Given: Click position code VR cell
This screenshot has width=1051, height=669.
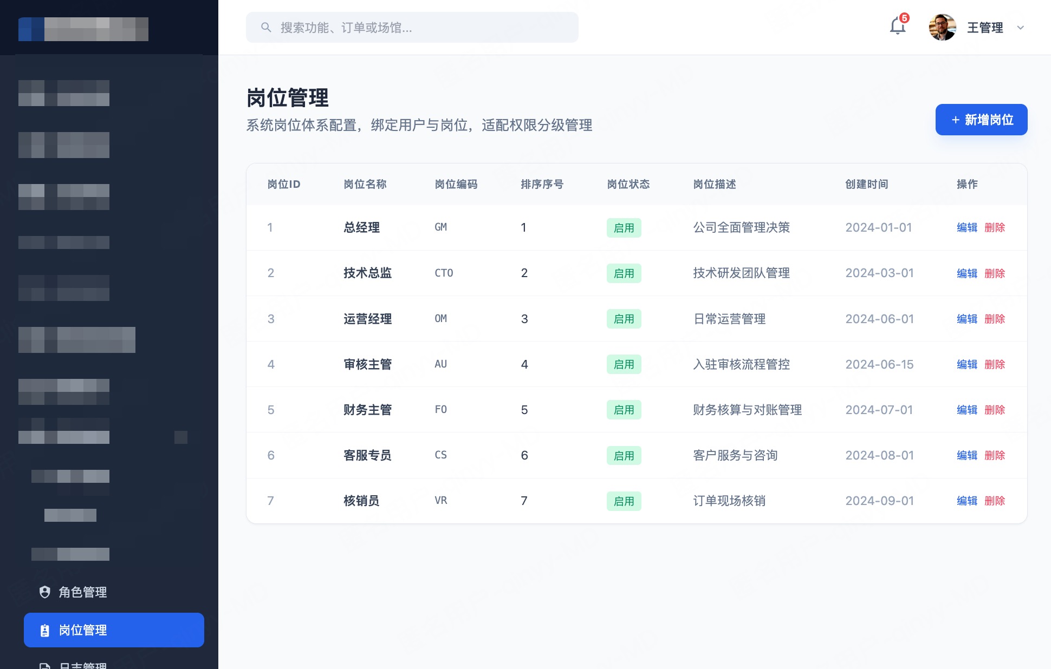Looking at the screenshot, I should point(441,501).
